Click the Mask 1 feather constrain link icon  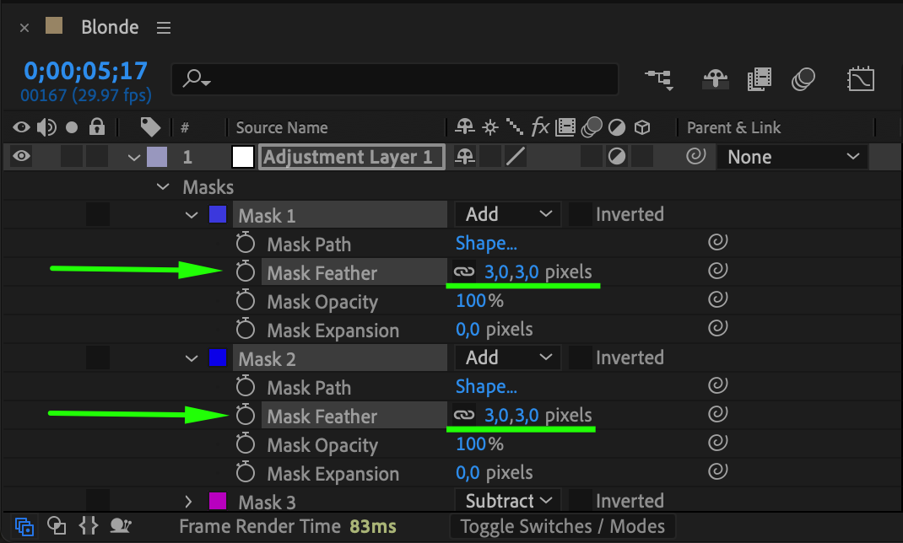[464, 272]
